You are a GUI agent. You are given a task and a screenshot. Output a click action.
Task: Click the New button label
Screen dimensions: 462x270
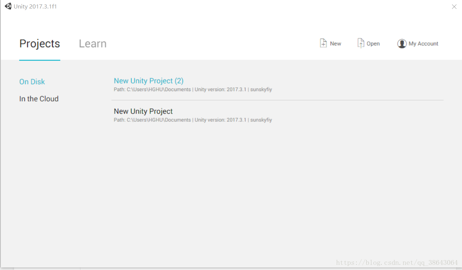point(335,44)
